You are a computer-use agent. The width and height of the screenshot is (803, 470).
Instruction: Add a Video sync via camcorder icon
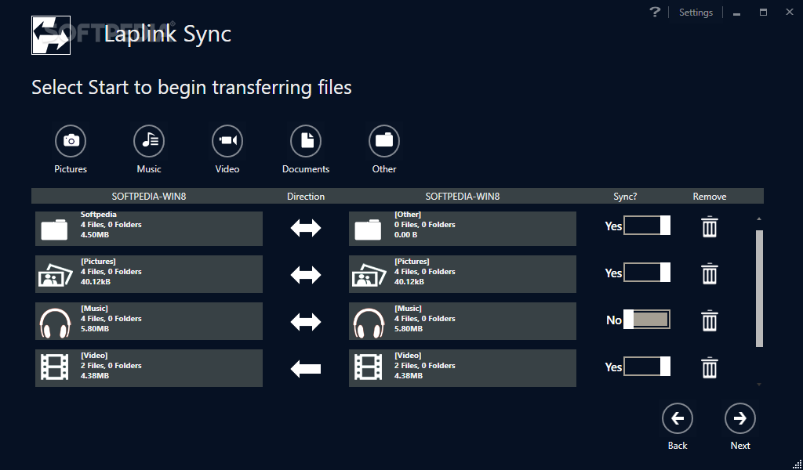coord(227,141)
